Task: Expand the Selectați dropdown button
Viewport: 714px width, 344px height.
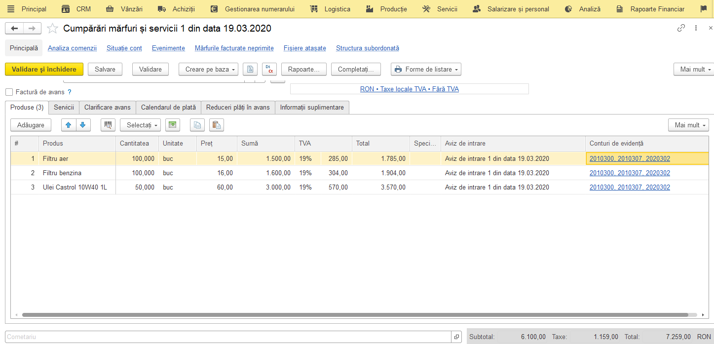Action: point(140,125)
